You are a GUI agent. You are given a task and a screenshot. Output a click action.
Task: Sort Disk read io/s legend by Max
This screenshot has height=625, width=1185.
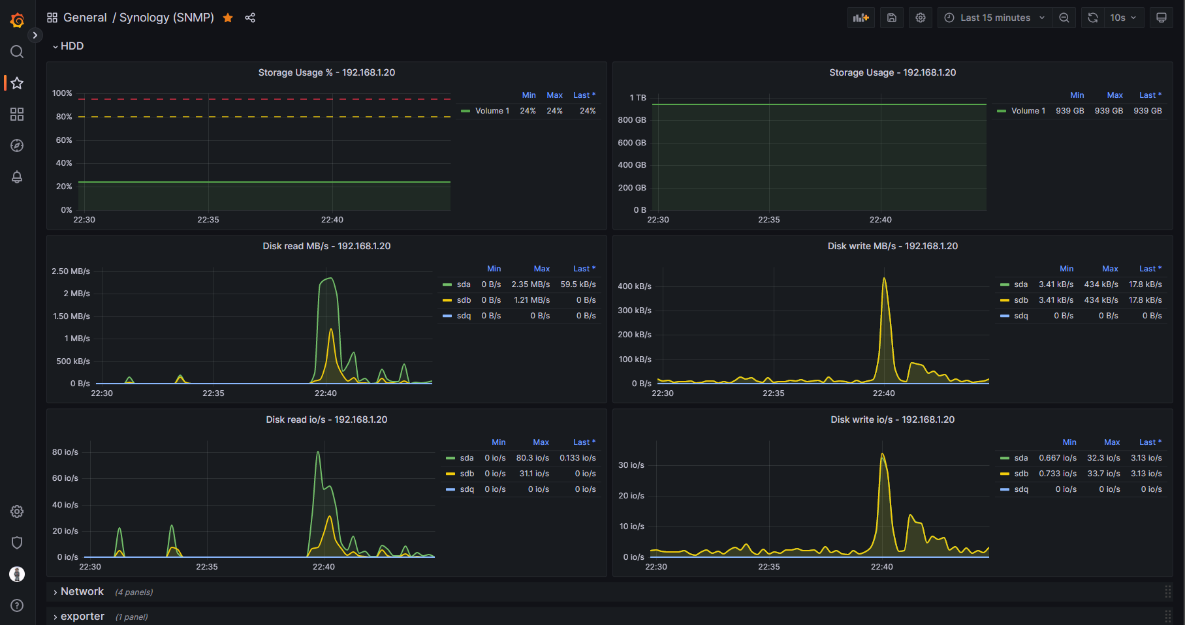(541, 442)
